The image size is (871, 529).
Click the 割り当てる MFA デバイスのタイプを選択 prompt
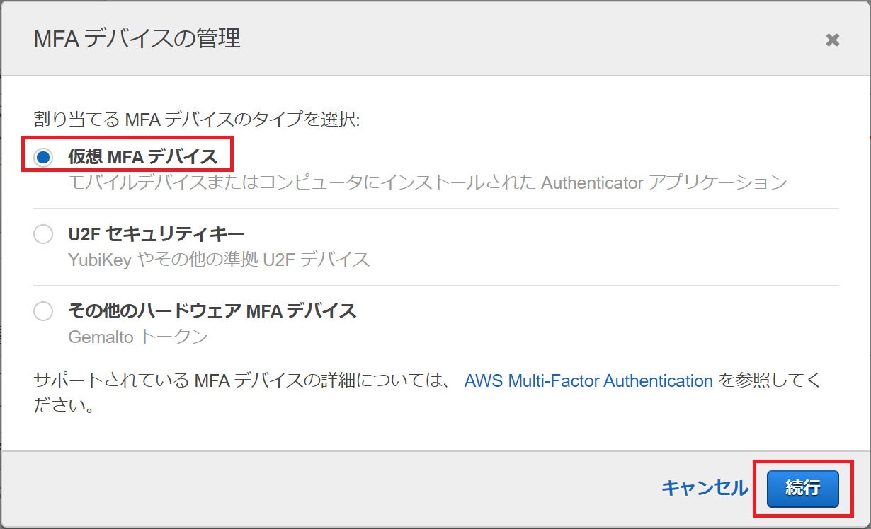[197, 119]
